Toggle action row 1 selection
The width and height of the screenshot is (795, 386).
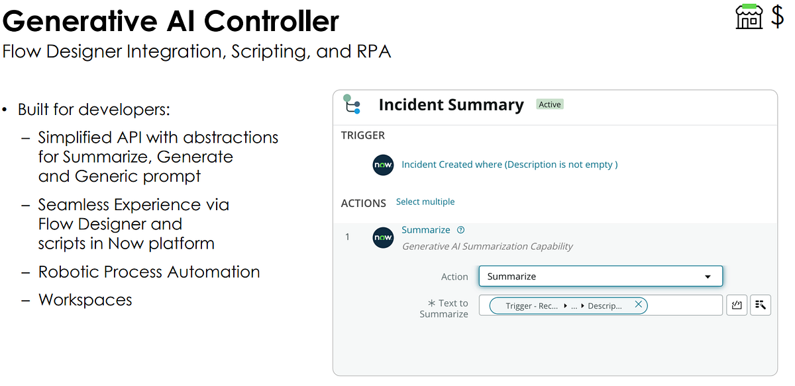(x=347, y=237)
